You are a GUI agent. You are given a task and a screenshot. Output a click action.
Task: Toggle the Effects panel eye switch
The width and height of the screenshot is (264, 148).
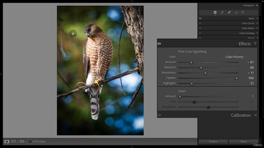pos(159,44)
